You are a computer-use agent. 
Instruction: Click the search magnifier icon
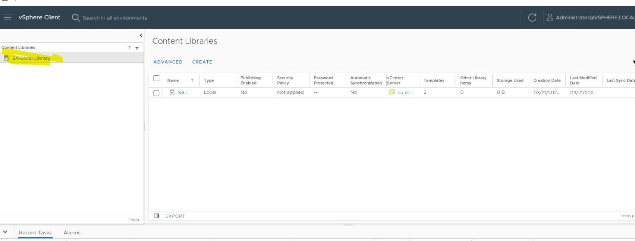tap(76, 18)
